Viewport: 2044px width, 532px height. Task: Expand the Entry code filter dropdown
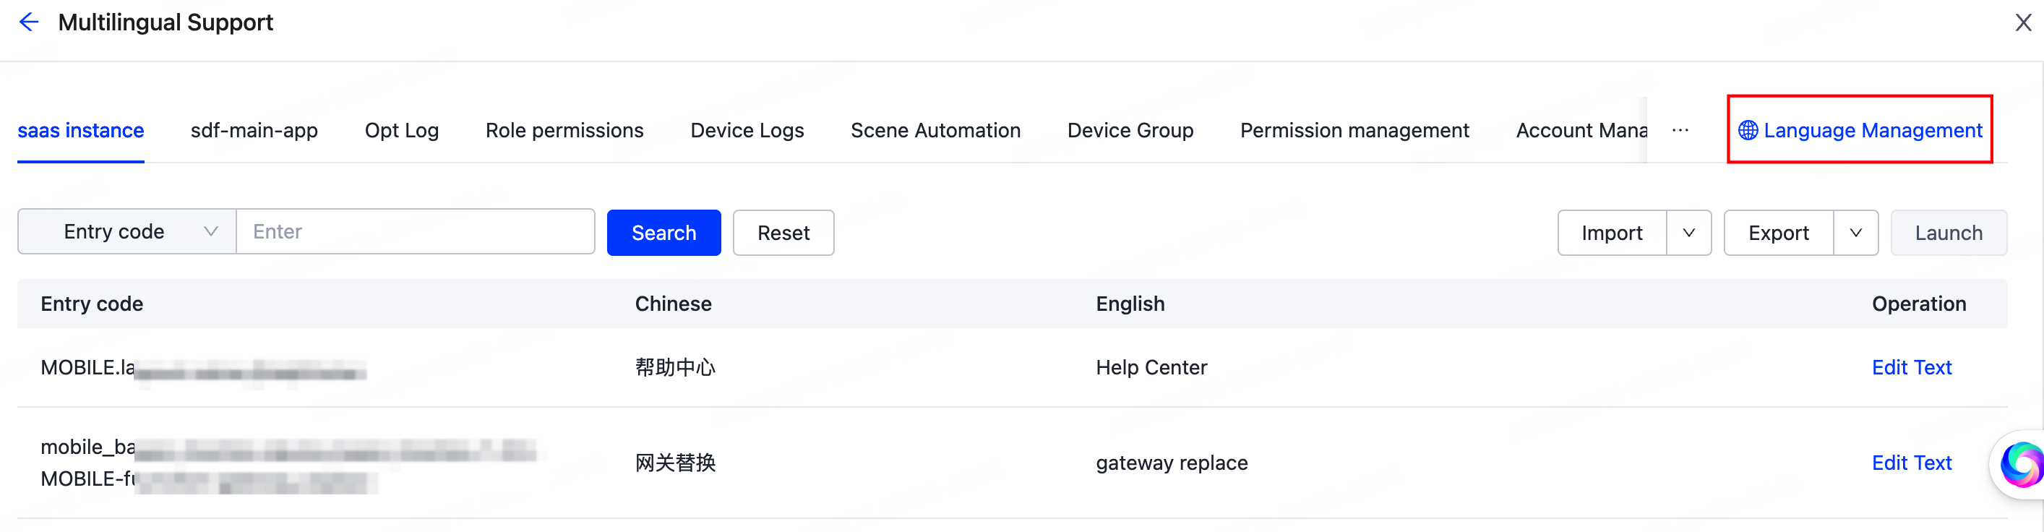pyautogui.click(x=127, y=232)
